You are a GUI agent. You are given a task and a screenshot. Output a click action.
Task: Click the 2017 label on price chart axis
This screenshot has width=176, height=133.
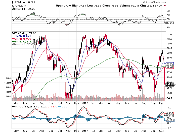click(85, 103)
